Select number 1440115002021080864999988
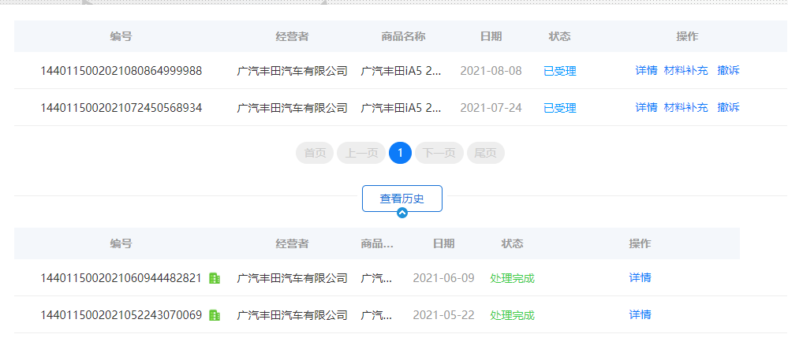This screenshot has height=338, width=788. tap(121, 71)
